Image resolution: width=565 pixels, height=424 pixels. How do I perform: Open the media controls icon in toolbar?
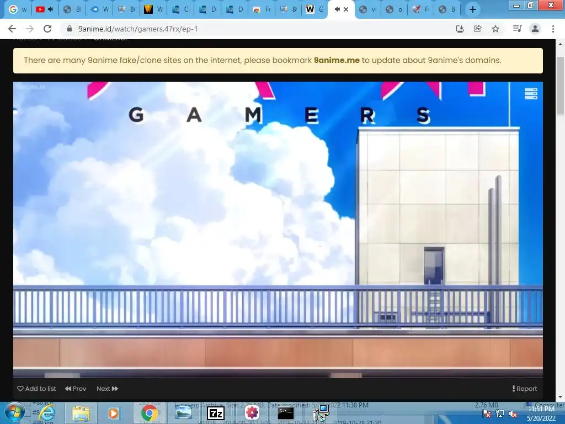pyautogui.click(x=517, y=29)
